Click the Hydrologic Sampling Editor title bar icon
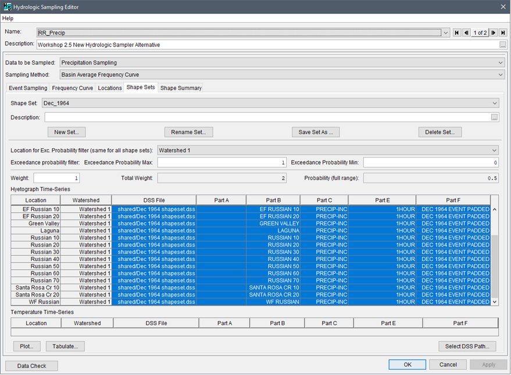This screenshot has height=375, width=511. point(6,6)
